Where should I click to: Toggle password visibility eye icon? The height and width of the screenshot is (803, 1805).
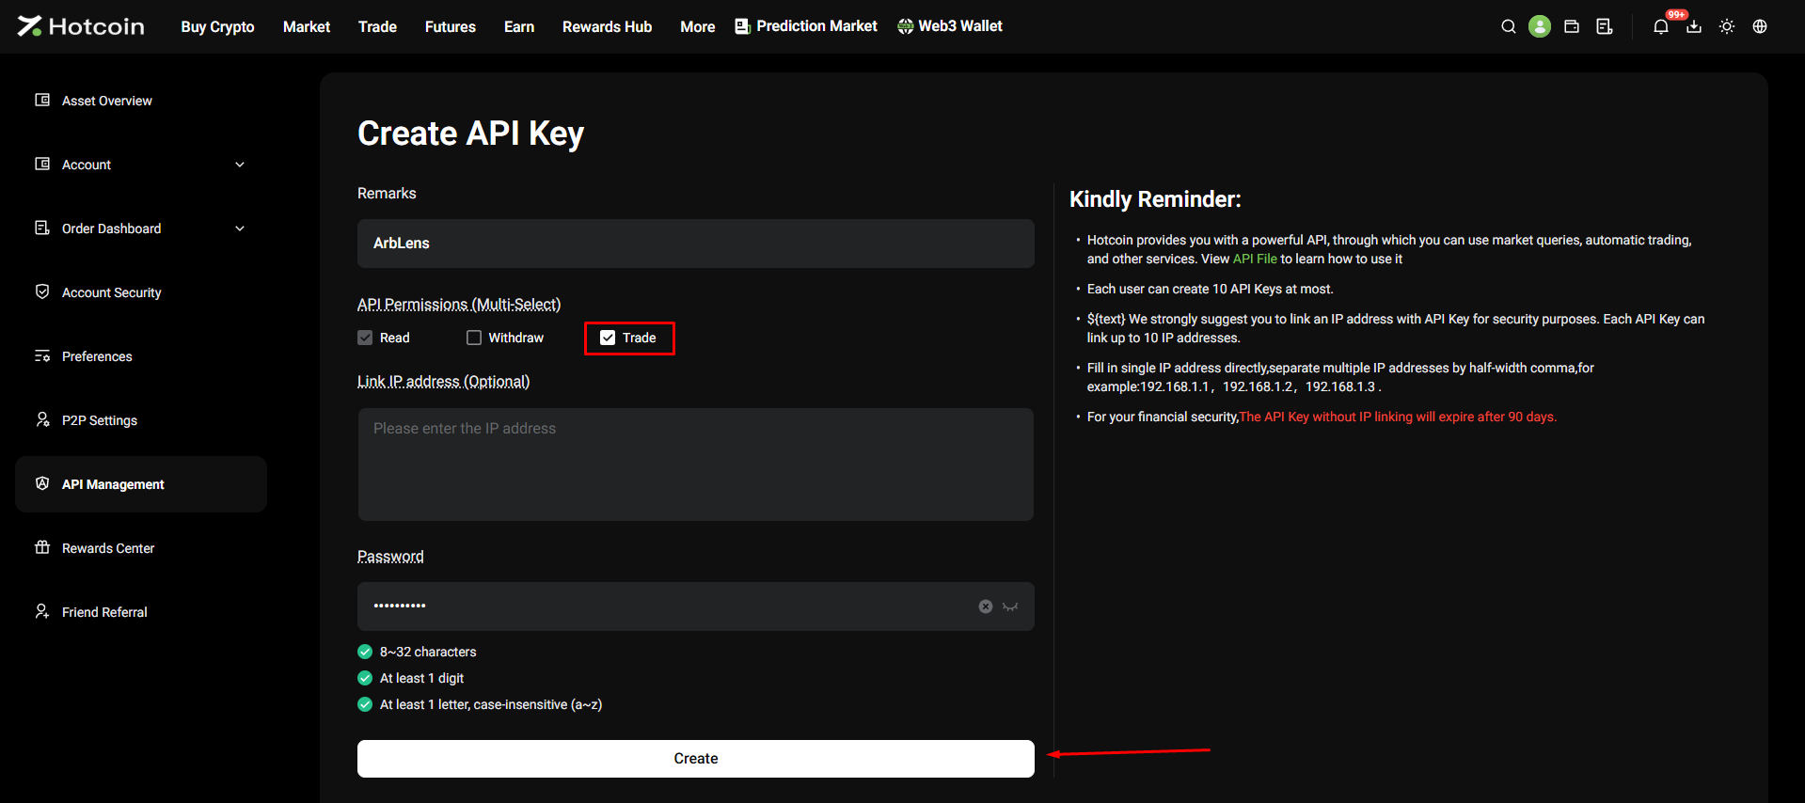pyautogui.click(x=1010, y=606)
